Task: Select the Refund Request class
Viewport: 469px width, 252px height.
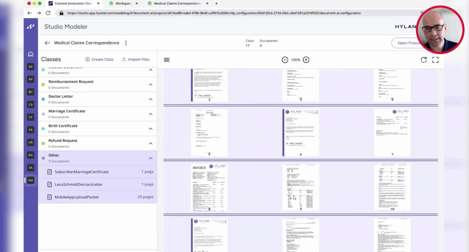Action: pos(98,143)
